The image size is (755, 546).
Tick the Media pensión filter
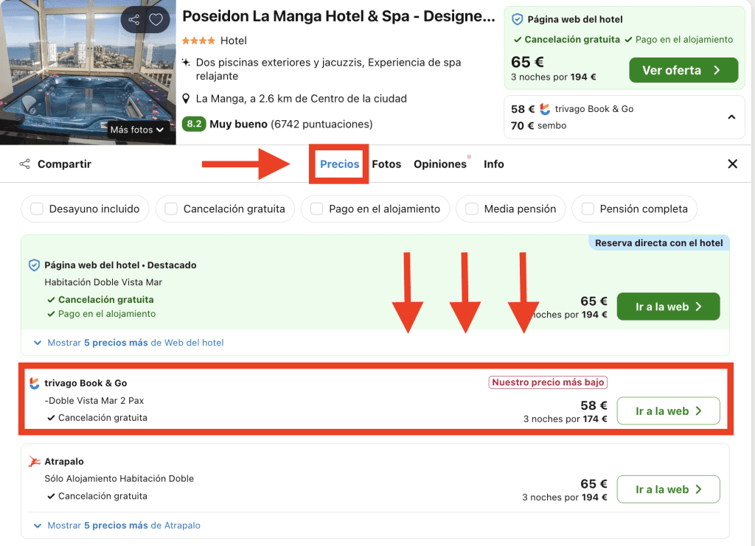[x=472, y=209]
